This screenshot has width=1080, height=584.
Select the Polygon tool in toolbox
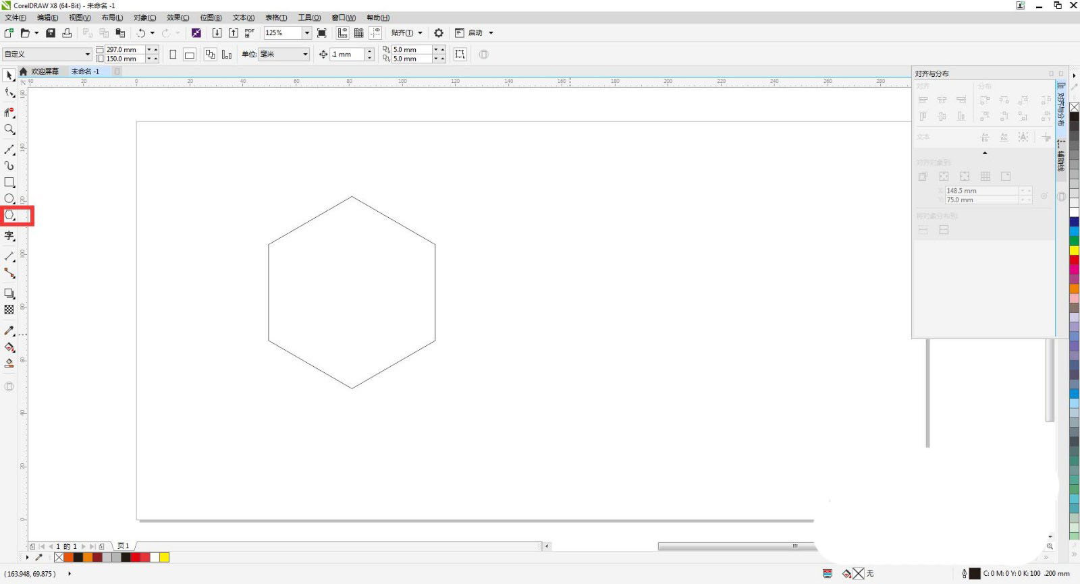(x=9, y=216)
